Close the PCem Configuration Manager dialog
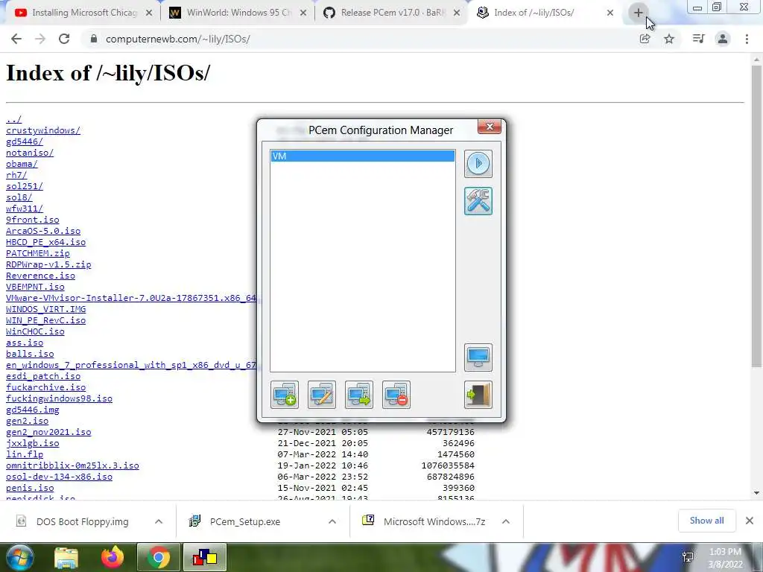The height and width of the screenshot is (572, 763). (490, 127)
